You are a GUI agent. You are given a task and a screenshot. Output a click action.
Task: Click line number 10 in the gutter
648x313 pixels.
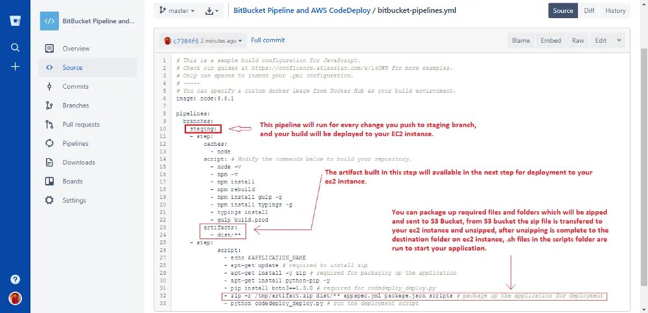pyautogui.click(x=164, y=128)
